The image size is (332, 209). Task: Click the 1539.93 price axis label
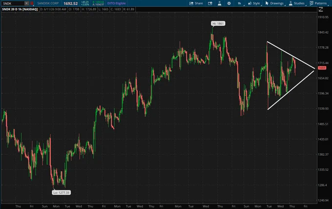pos(323,108)
